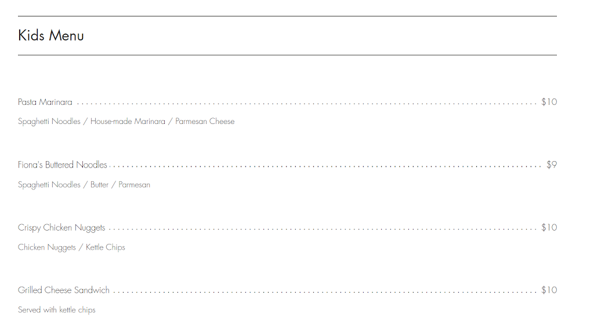
Task: Click the 'Parmesan Cheese' ingredient text
Action: pyautogui.click(x=205, y=122)
